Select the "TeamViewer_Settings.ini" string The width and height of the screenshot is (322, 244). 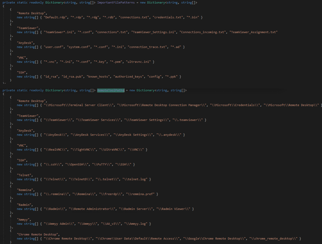pyautogui.click(x=154, y=32)
